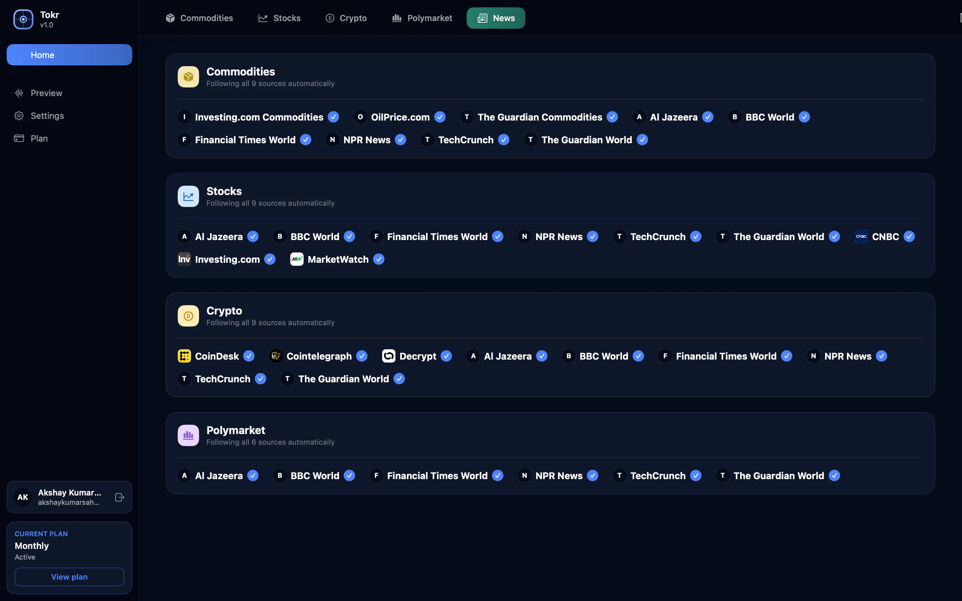The width and height of the screenshot is (962, 601).
Task: Click 'Monthly' current plan label
Action: pos(32,546)
